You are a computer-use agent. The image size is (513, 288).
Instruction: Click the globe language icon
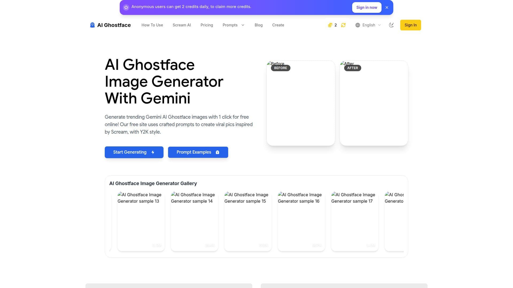357,25
